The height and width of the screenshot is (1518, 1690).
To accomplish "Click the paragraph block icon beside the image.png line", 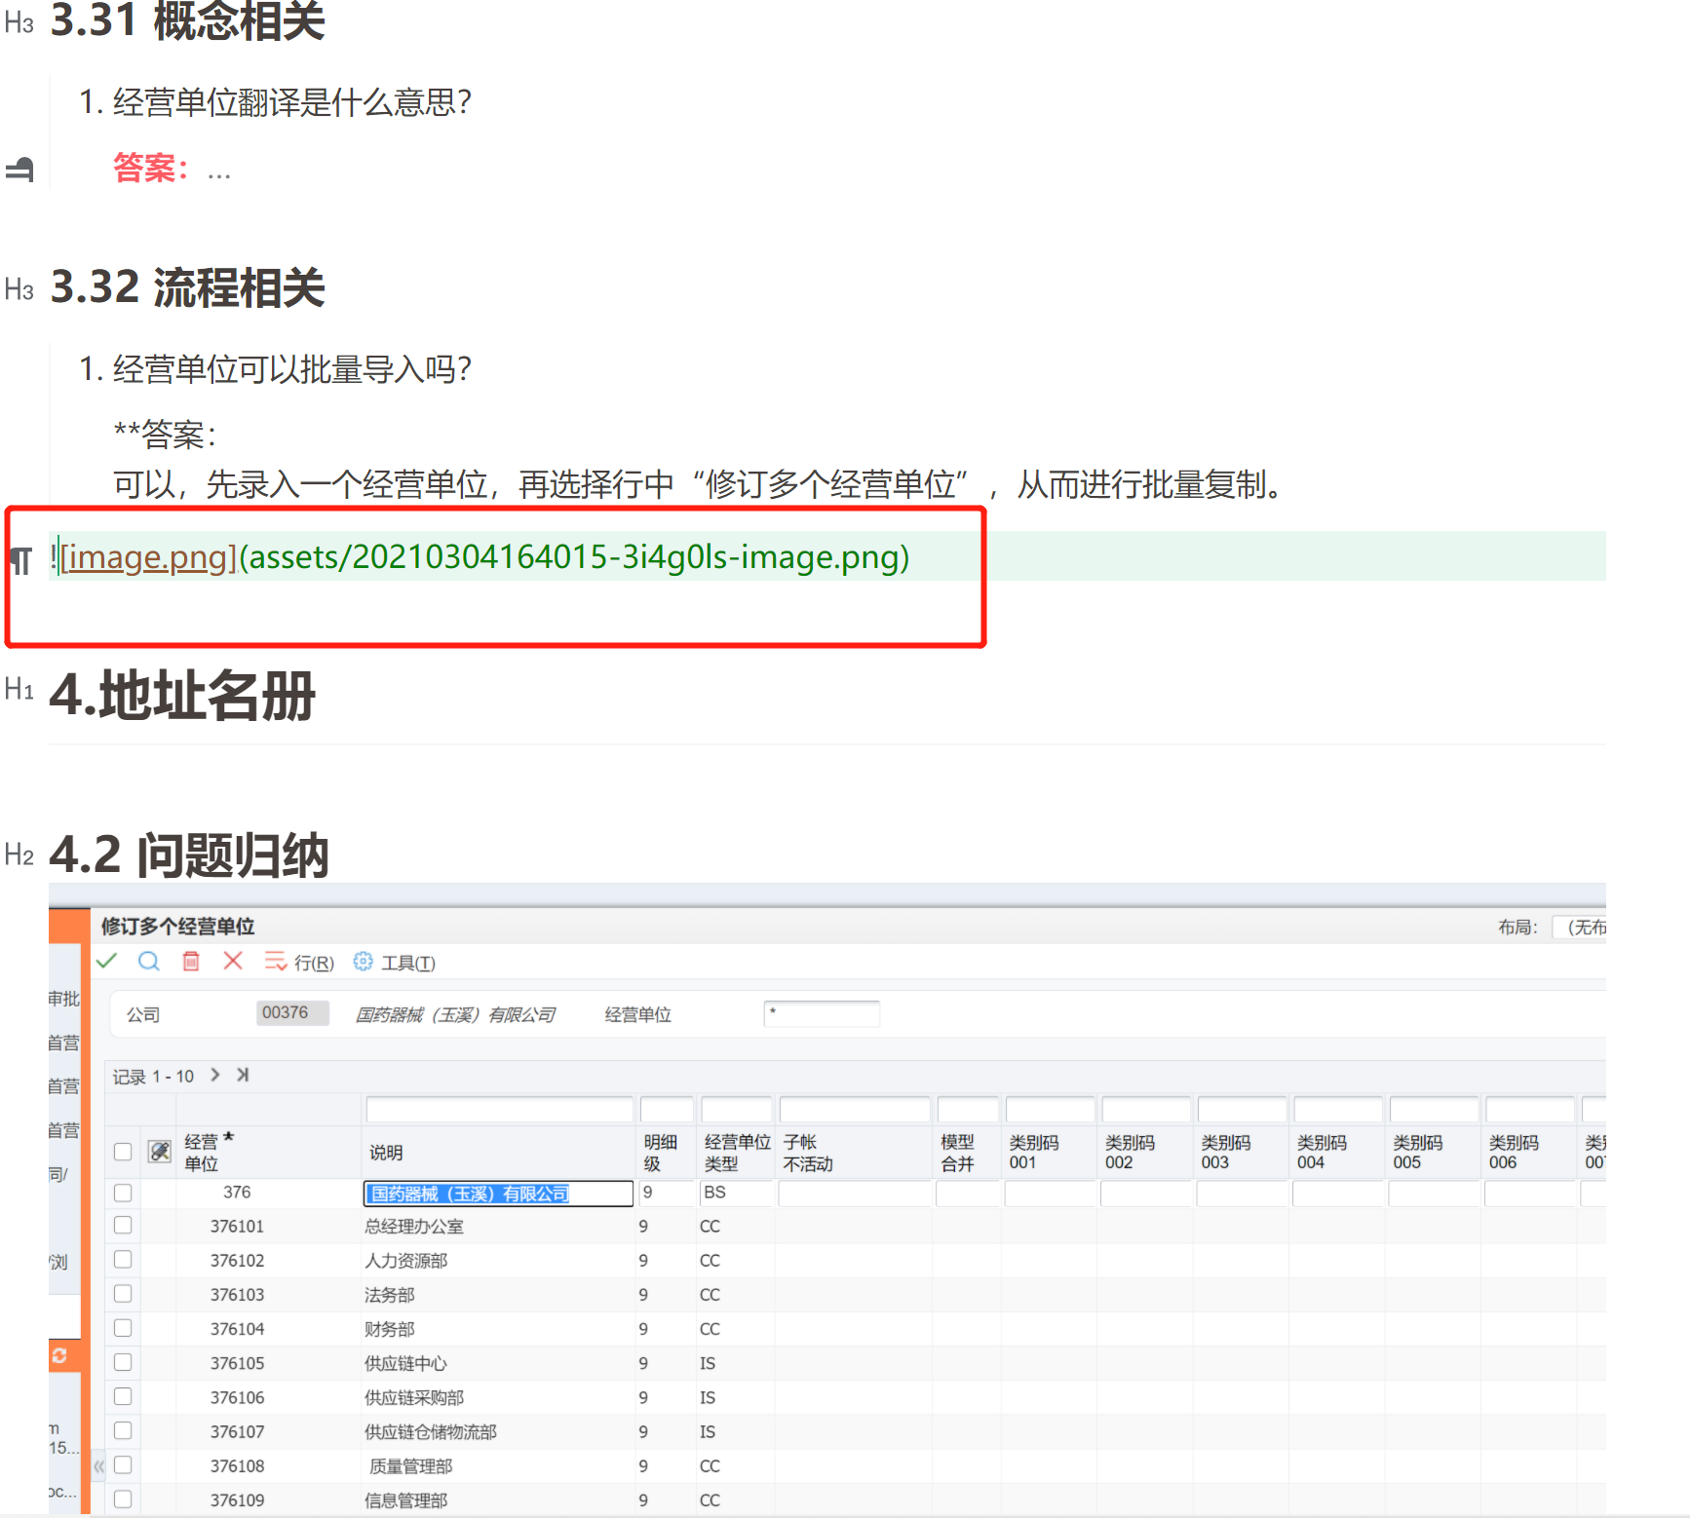I will tap(20, 559).
